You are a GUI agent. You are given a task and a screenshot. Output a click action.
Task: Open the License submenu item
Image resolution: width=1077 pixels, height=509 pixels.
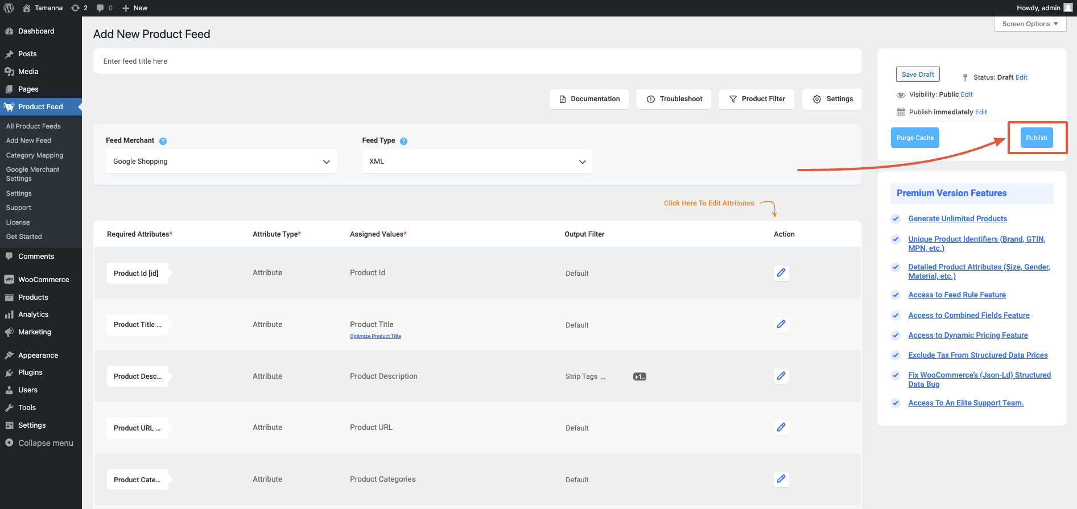[18, 222]
